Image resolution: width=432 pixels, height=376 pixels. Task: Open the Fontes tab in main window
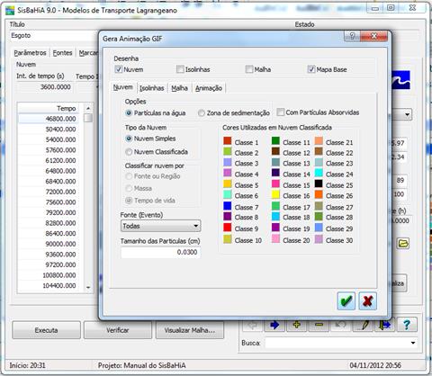[62, 53]
